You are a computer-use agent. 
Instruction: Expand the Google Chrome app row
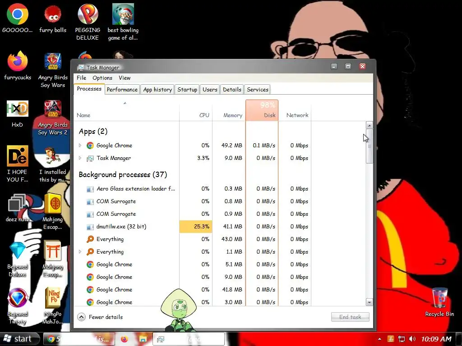tap(80, 146)
